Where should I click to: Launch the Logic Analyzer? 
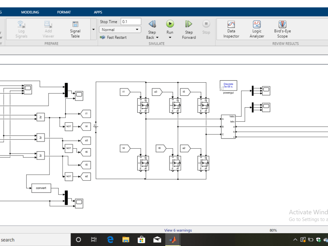tap(256, 29)
